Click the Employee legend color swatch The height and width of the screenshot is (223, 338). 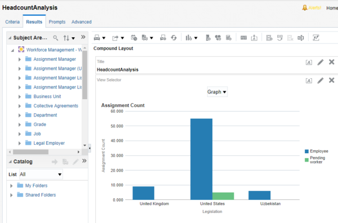(x=306, y=151)
